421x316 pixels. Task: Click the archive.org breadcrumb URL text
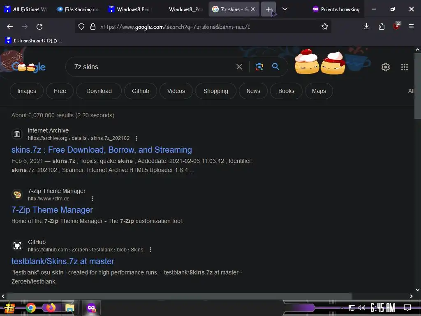(79, 138)
